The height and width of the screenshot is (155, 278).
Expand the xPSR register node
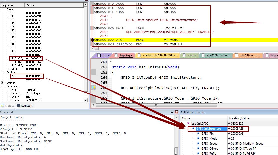click(7, 69)
